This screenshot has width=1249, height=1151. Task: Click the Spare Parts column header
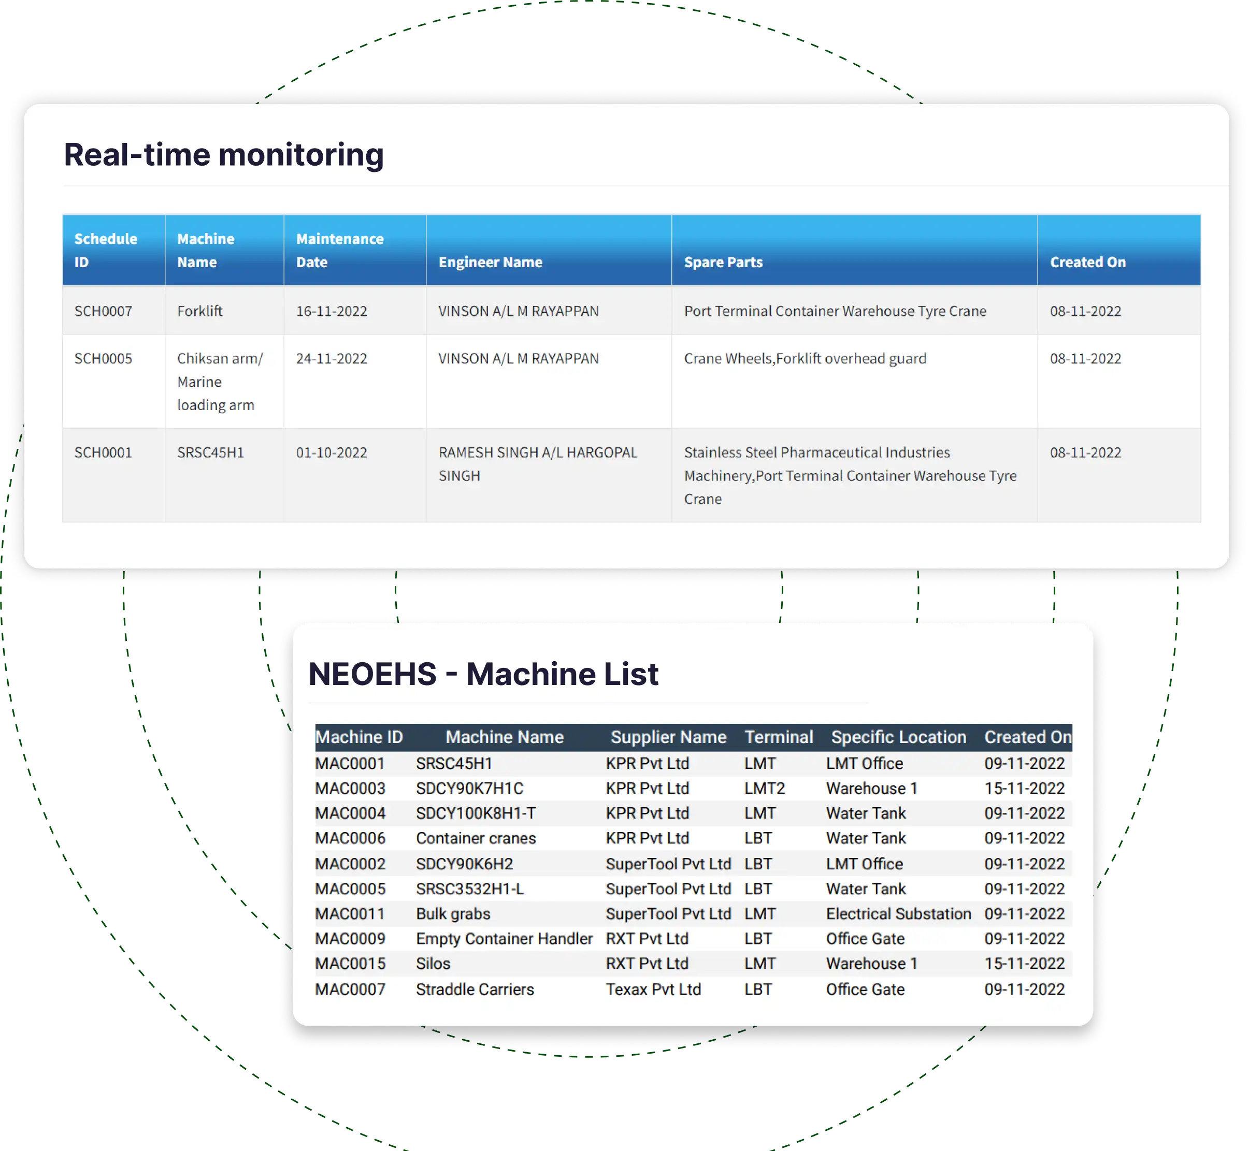[854, 251]
